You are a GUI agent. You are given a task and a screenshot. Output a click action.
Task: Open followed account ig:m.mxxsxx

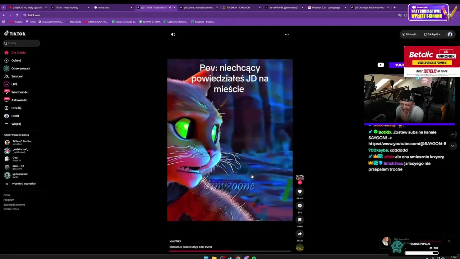(16, 175)
